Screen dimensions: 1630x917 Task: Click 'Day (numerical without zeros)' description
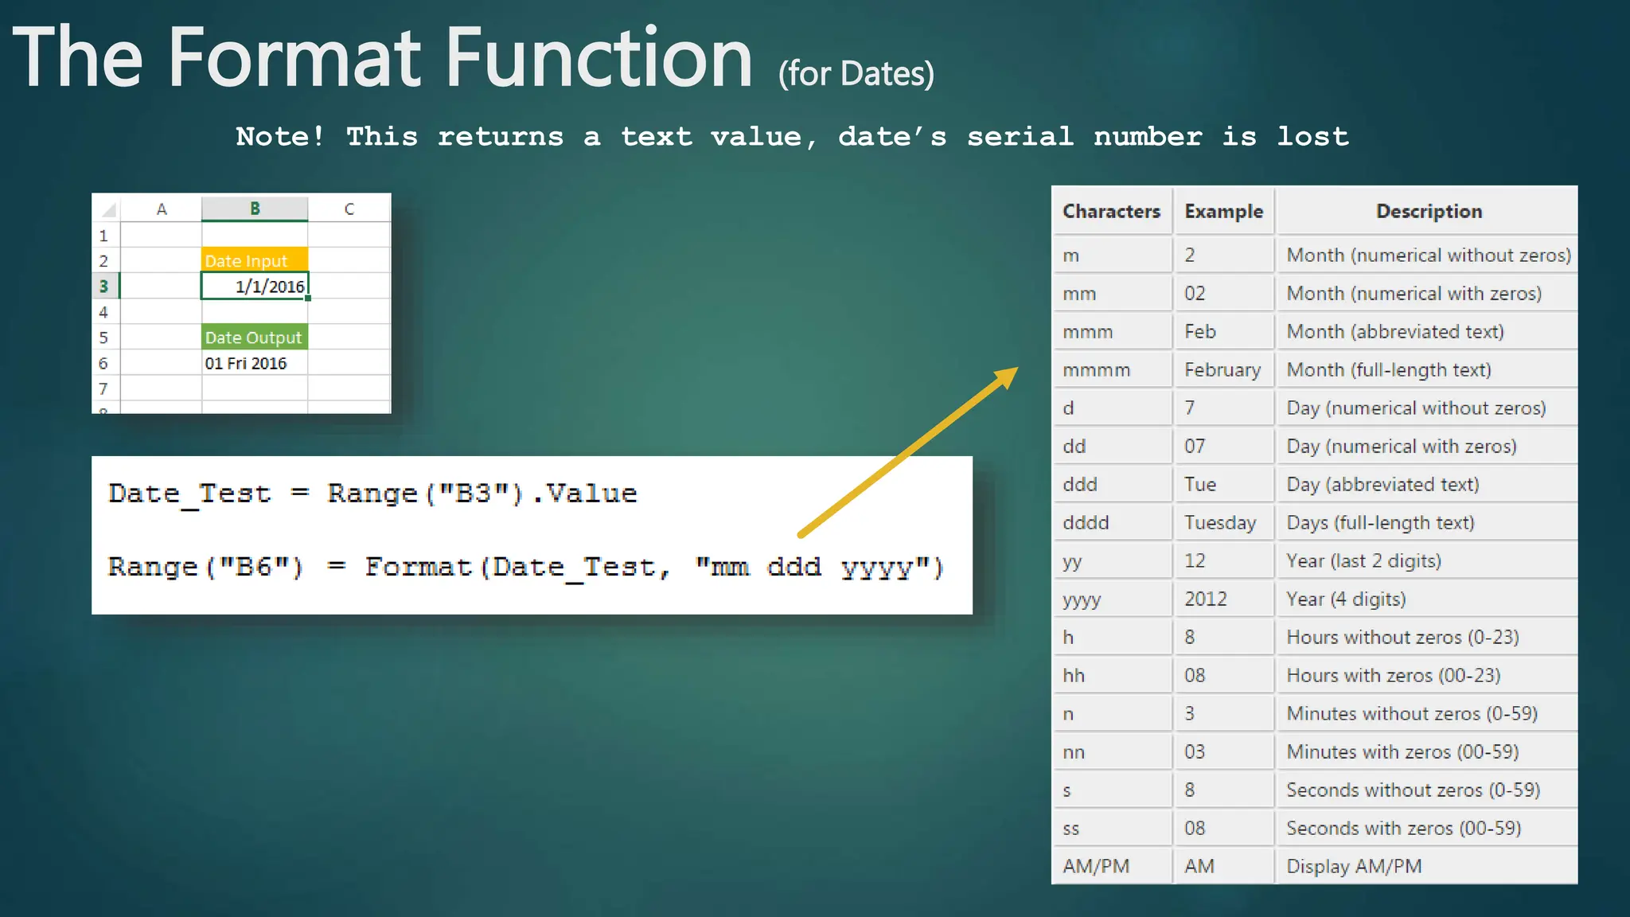1429,408
